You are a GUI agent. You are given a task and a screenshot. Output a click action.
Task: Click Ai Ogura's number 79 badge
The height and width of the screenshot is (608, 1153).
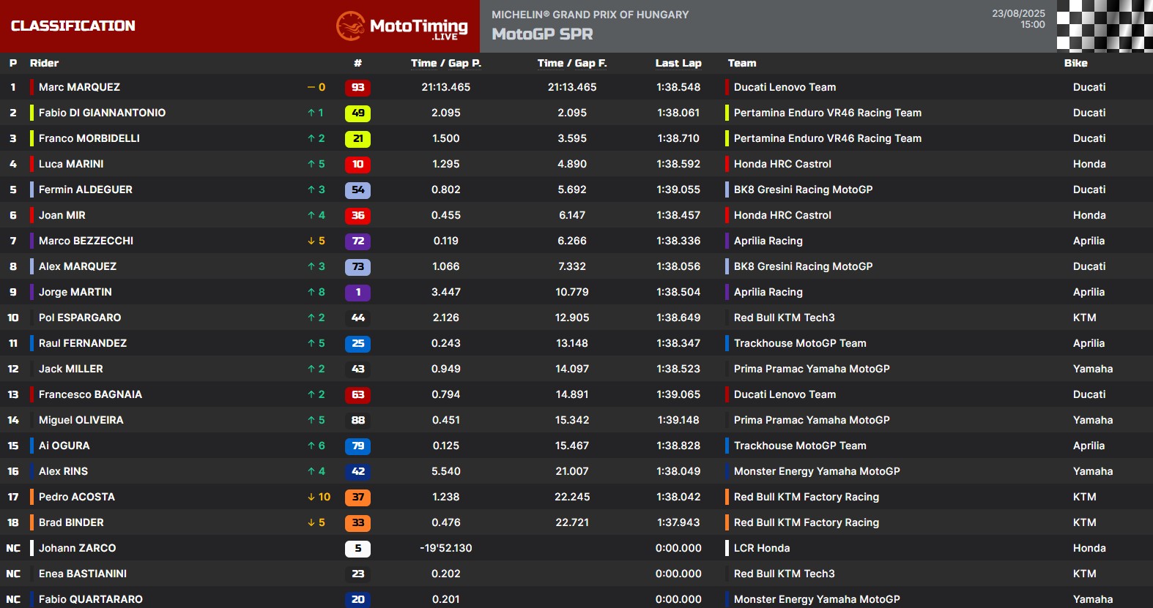tap(357, 446)
